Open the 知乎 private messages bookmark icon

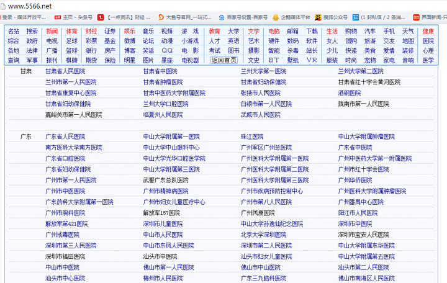click(x=356, y=17)
